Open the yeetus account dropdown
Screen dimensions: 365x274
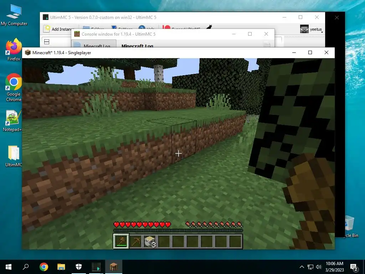point(312,29)
